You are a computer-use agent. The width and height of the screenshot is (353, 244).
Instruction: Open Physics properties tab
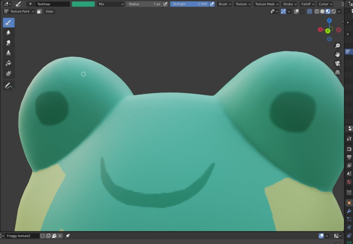(349, 227)
